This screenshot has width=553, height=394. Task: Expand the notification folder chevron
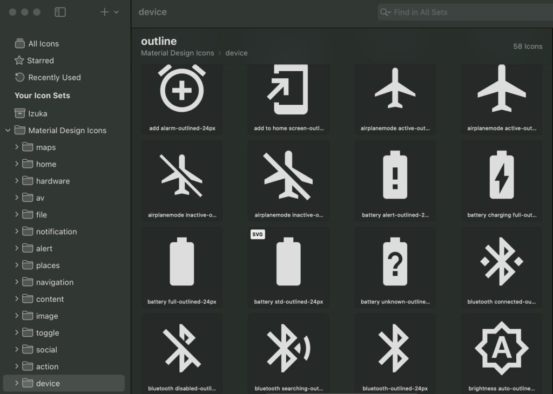coord(17,231)
